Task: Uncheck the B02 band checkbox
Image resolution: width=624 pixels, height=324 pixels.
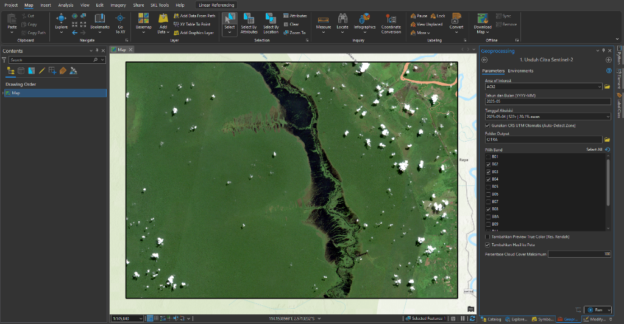Action: pos(488,164)
